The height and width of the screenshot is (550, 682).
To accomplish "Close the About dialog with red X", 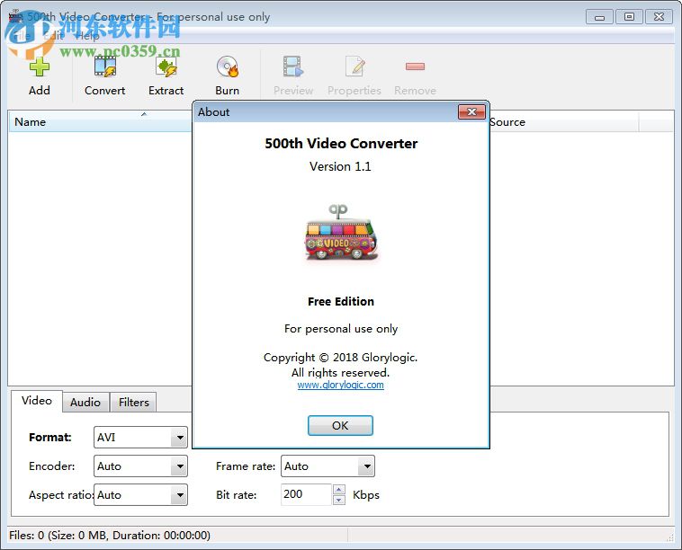I will (x=471, y=112).
